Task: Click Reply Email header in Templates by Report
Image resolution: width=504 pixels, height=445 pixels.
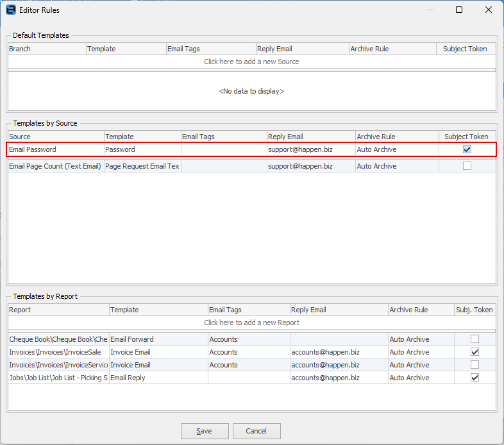Action: tap(339, 310)
